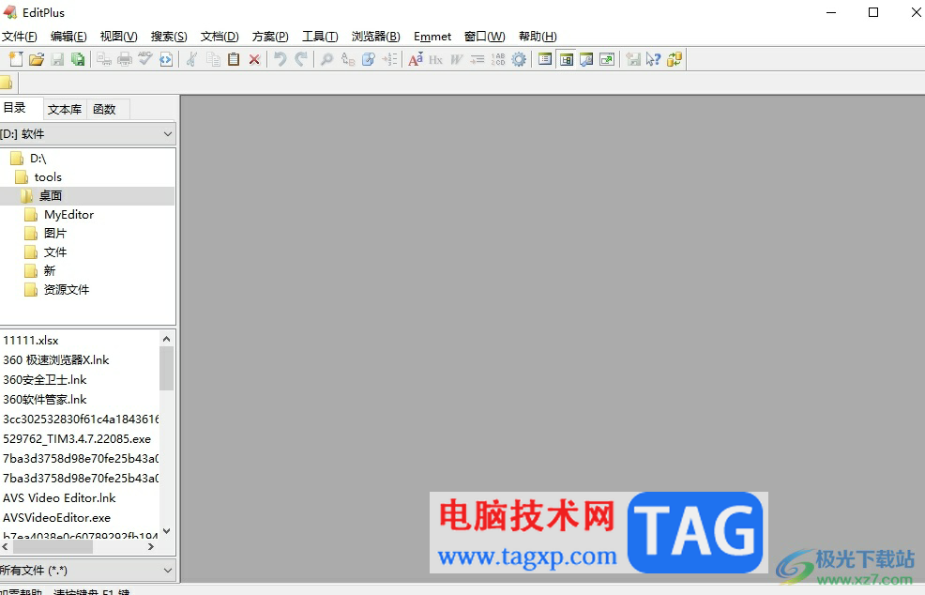The image size is (925, 595).
Task: Open the 视图(V) menu
Action: [118, 37]
